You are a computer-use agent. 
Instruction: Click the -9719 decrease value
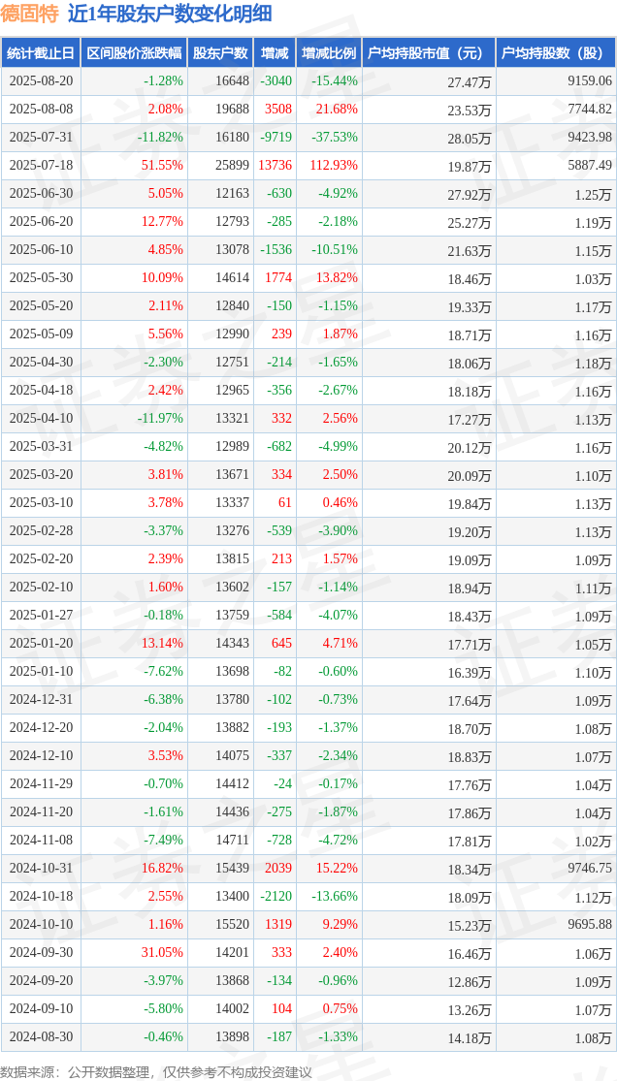(276, 137)
